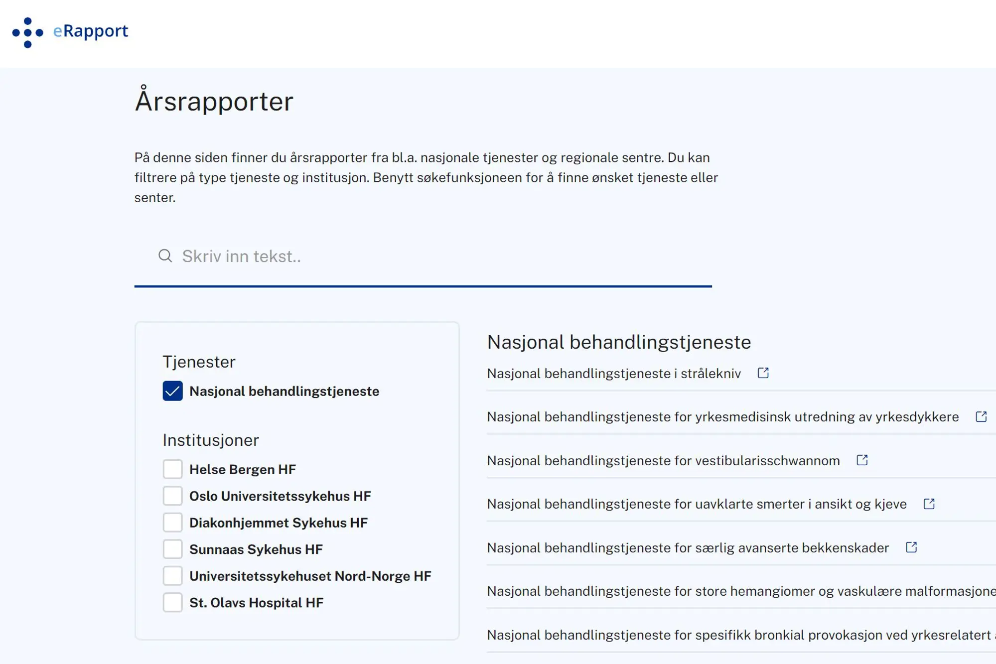Click the search magnifier icon
The width and height of the screenshot is (996, 664).
(x=165, y=256)
